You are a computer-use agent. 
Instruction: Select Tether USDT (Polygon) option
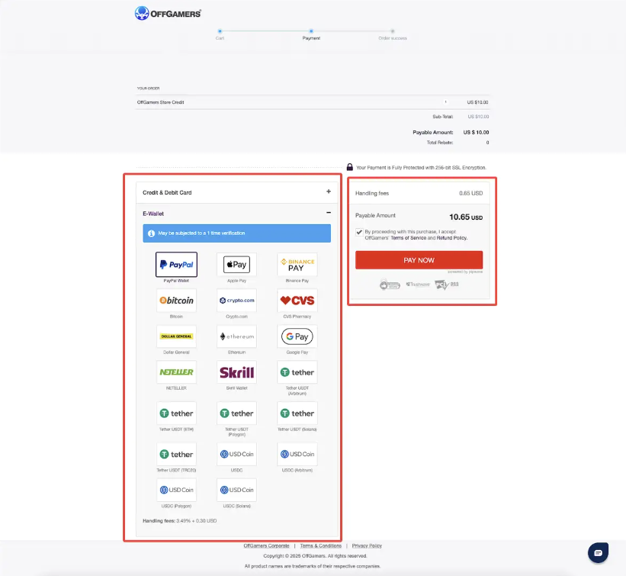(x=236, y=413)
